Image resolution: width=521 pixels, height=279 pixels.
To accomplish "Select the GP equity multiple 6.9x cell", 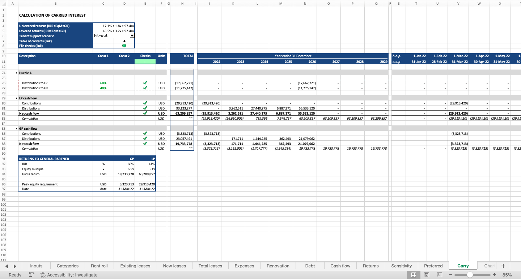I will click(x=124, y=169).
